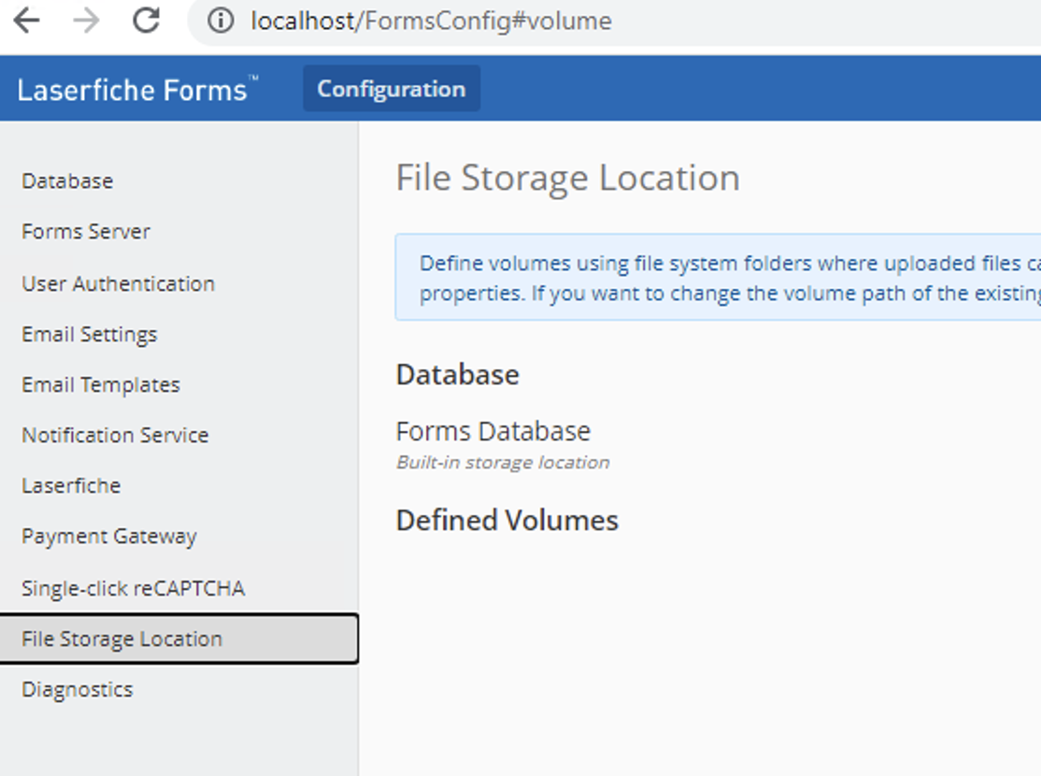Viewport: 1041px width, 776px height.
Task: Click the site information icon
Action: click(221, 21)
